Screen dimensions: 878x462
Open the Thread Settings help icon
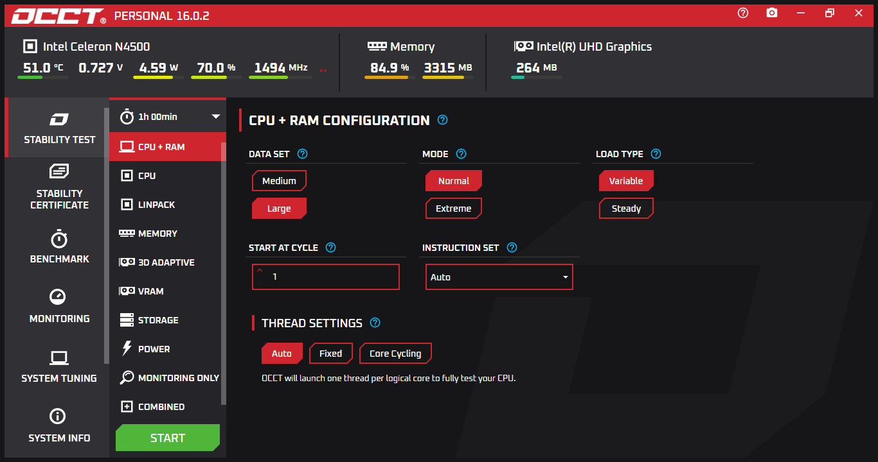pos(375,323)
